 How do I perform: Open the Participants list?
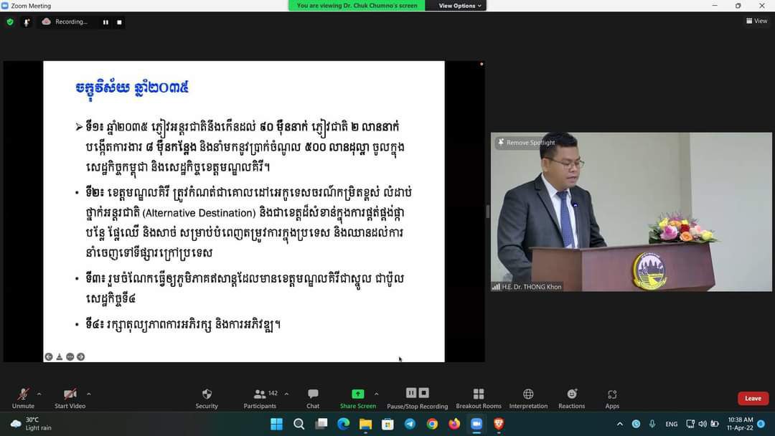pyautogui.click(x=260, y=397)
